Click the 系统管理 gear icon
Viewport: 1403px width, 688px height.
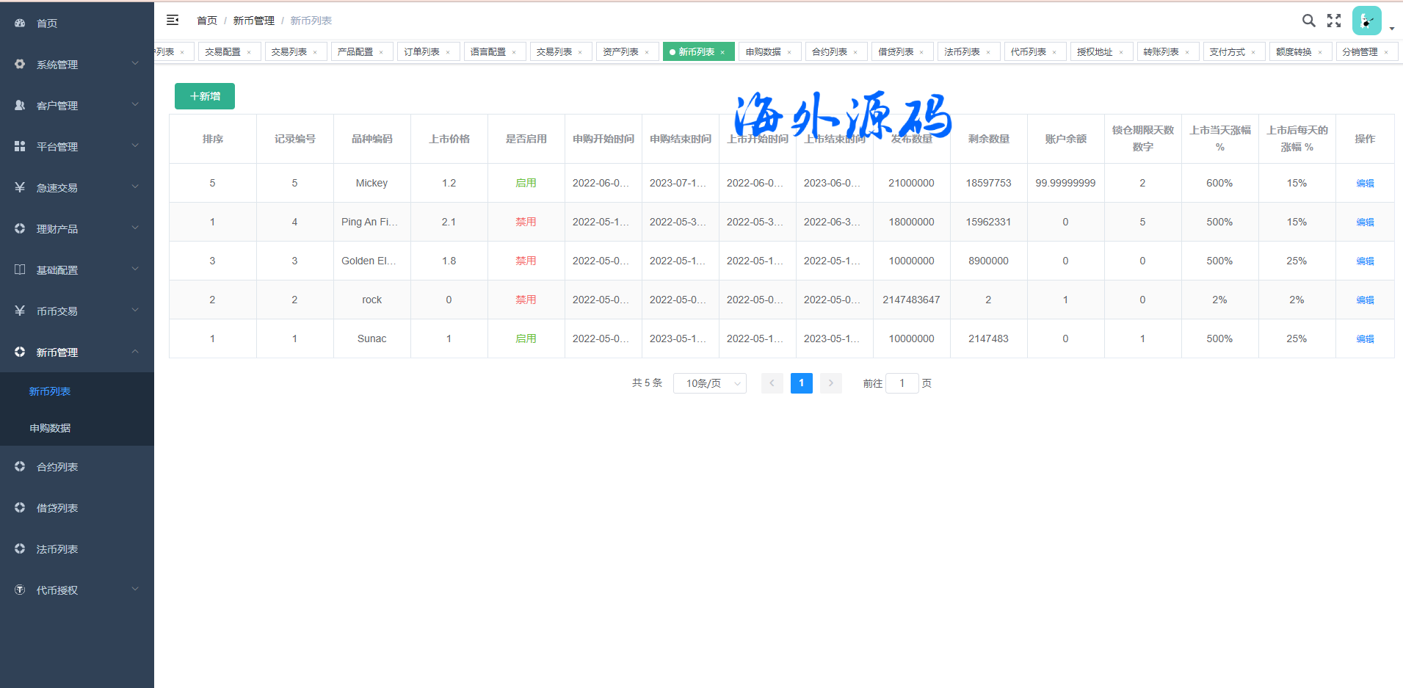(20, 65)
